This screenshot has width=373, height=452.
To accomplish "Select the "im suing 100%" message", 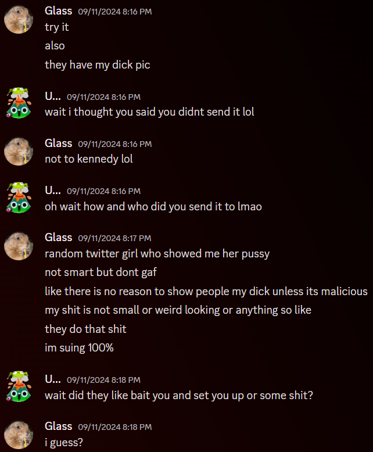I will [x=79, y=347].
